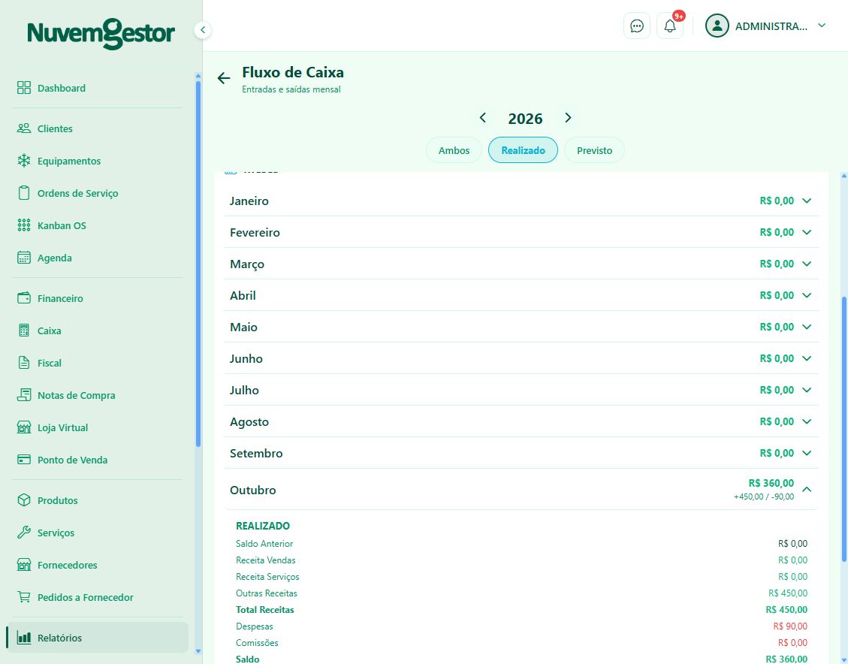Click the back arrow beside Fluxo de Caixa
This screenshot has height=664, width=848.
pos(223,78)
